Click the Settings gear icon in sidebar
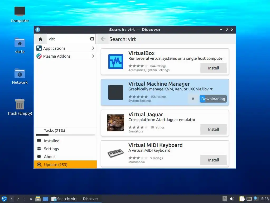The width and height of the screenshot is (270, 203). (x=39, y=149)
